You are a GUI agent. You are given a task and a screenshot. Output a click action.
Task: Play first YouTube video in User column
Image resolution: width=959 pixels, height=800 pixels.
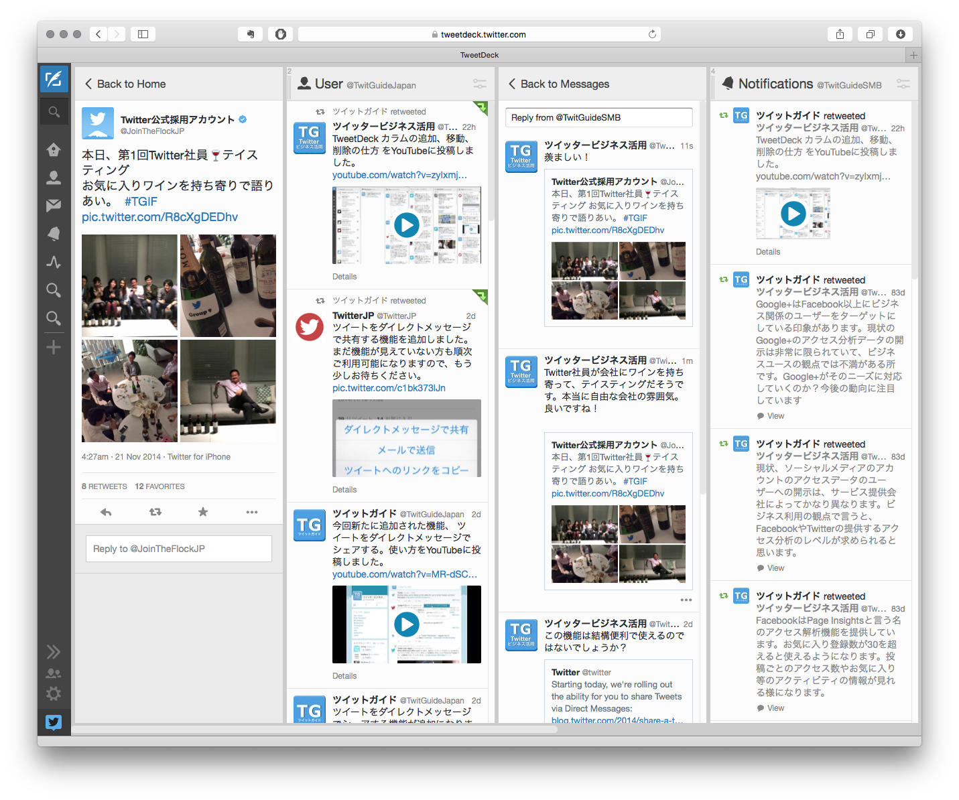click(x=407, y=225)
